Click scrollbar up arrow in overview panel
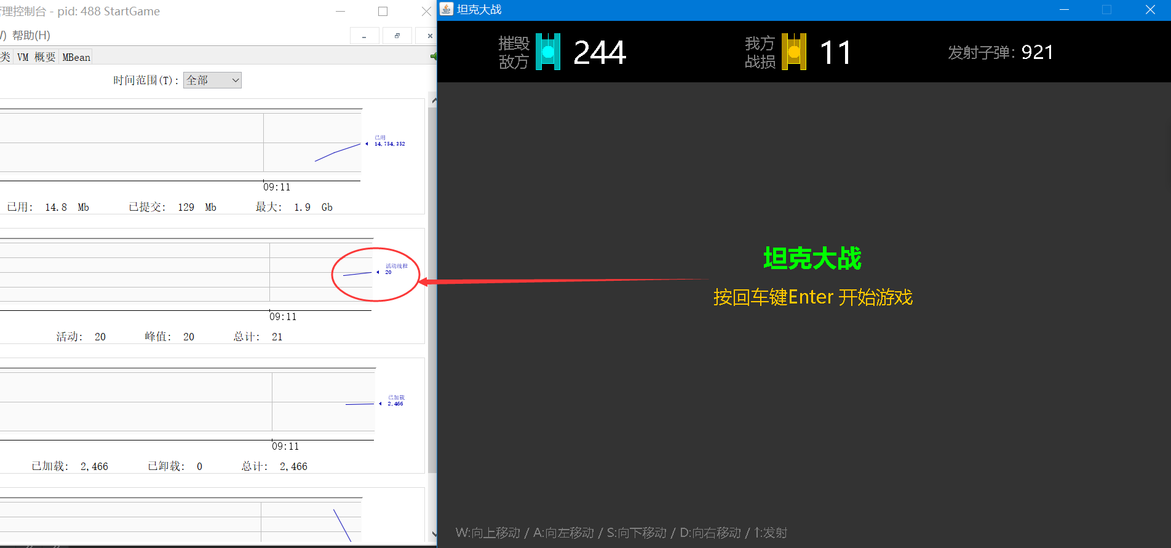This screenshot has width=1171, height=548. (434, 100)
